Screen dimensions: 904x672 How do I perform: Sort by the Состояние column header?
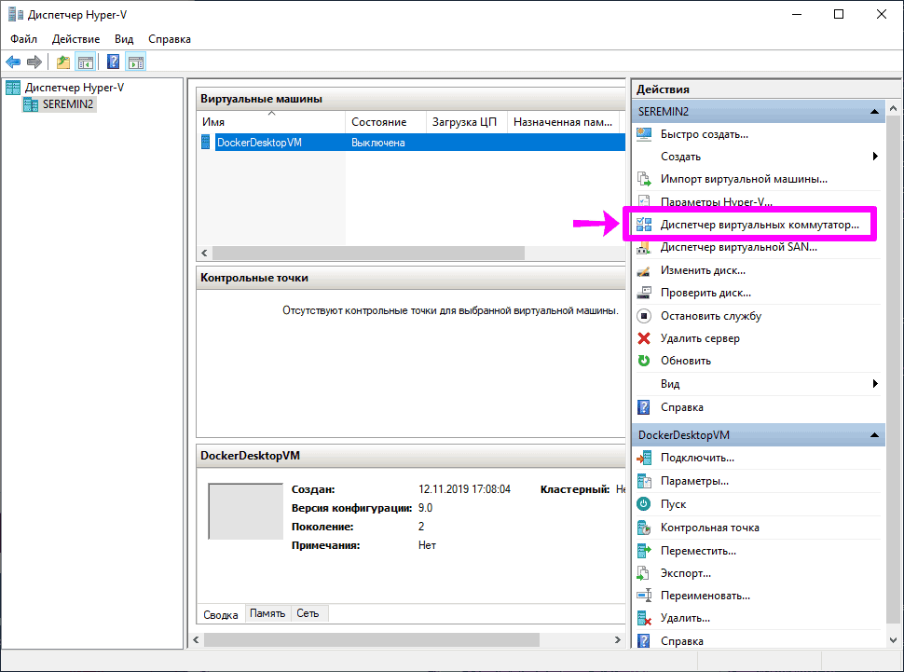point(385,122)
